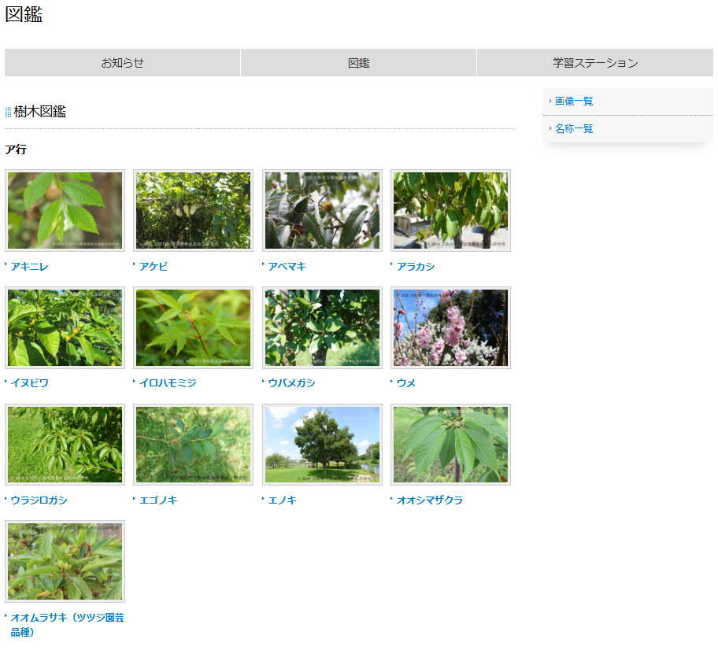The width and height of the screenshot is (718, 650).
Task: Click the 図鑑 page title
Action: tap(24, 14)
